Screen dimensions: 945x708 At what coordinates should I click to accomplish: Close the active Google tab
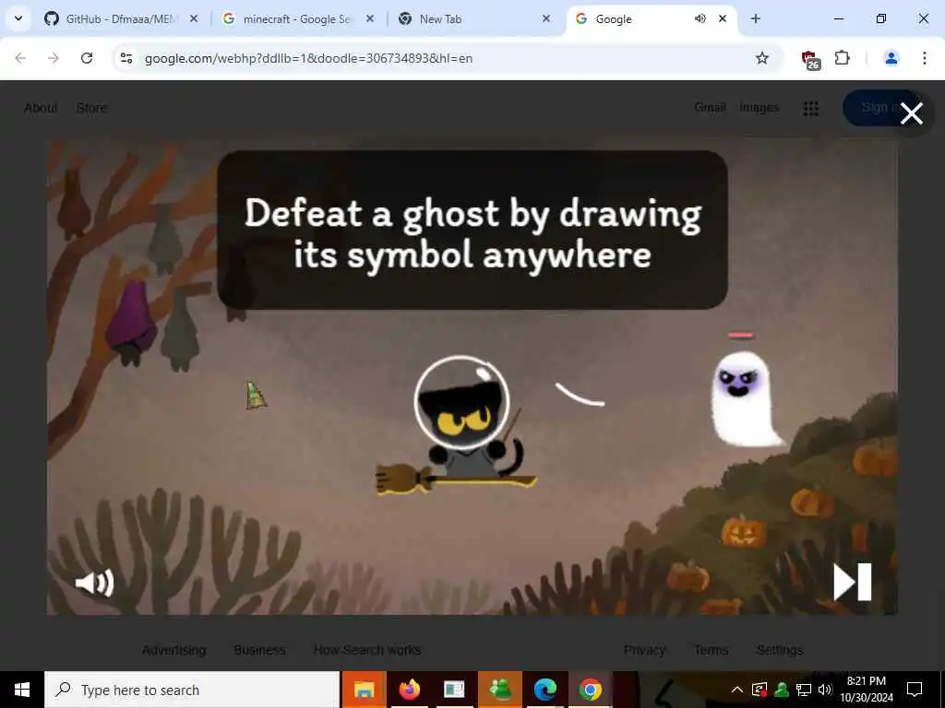tap(722, 18)
